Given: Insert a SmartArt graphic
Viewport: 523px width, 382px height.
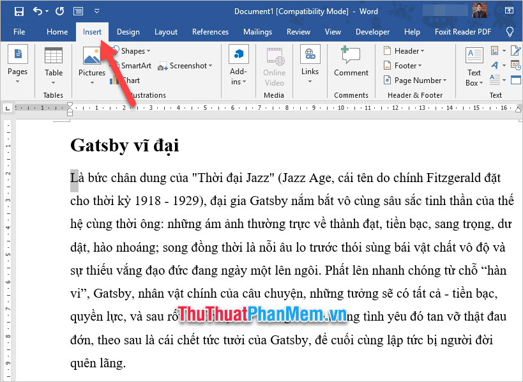Looking at the screenshot, I should pyautogui.click(x=132, y=66).
